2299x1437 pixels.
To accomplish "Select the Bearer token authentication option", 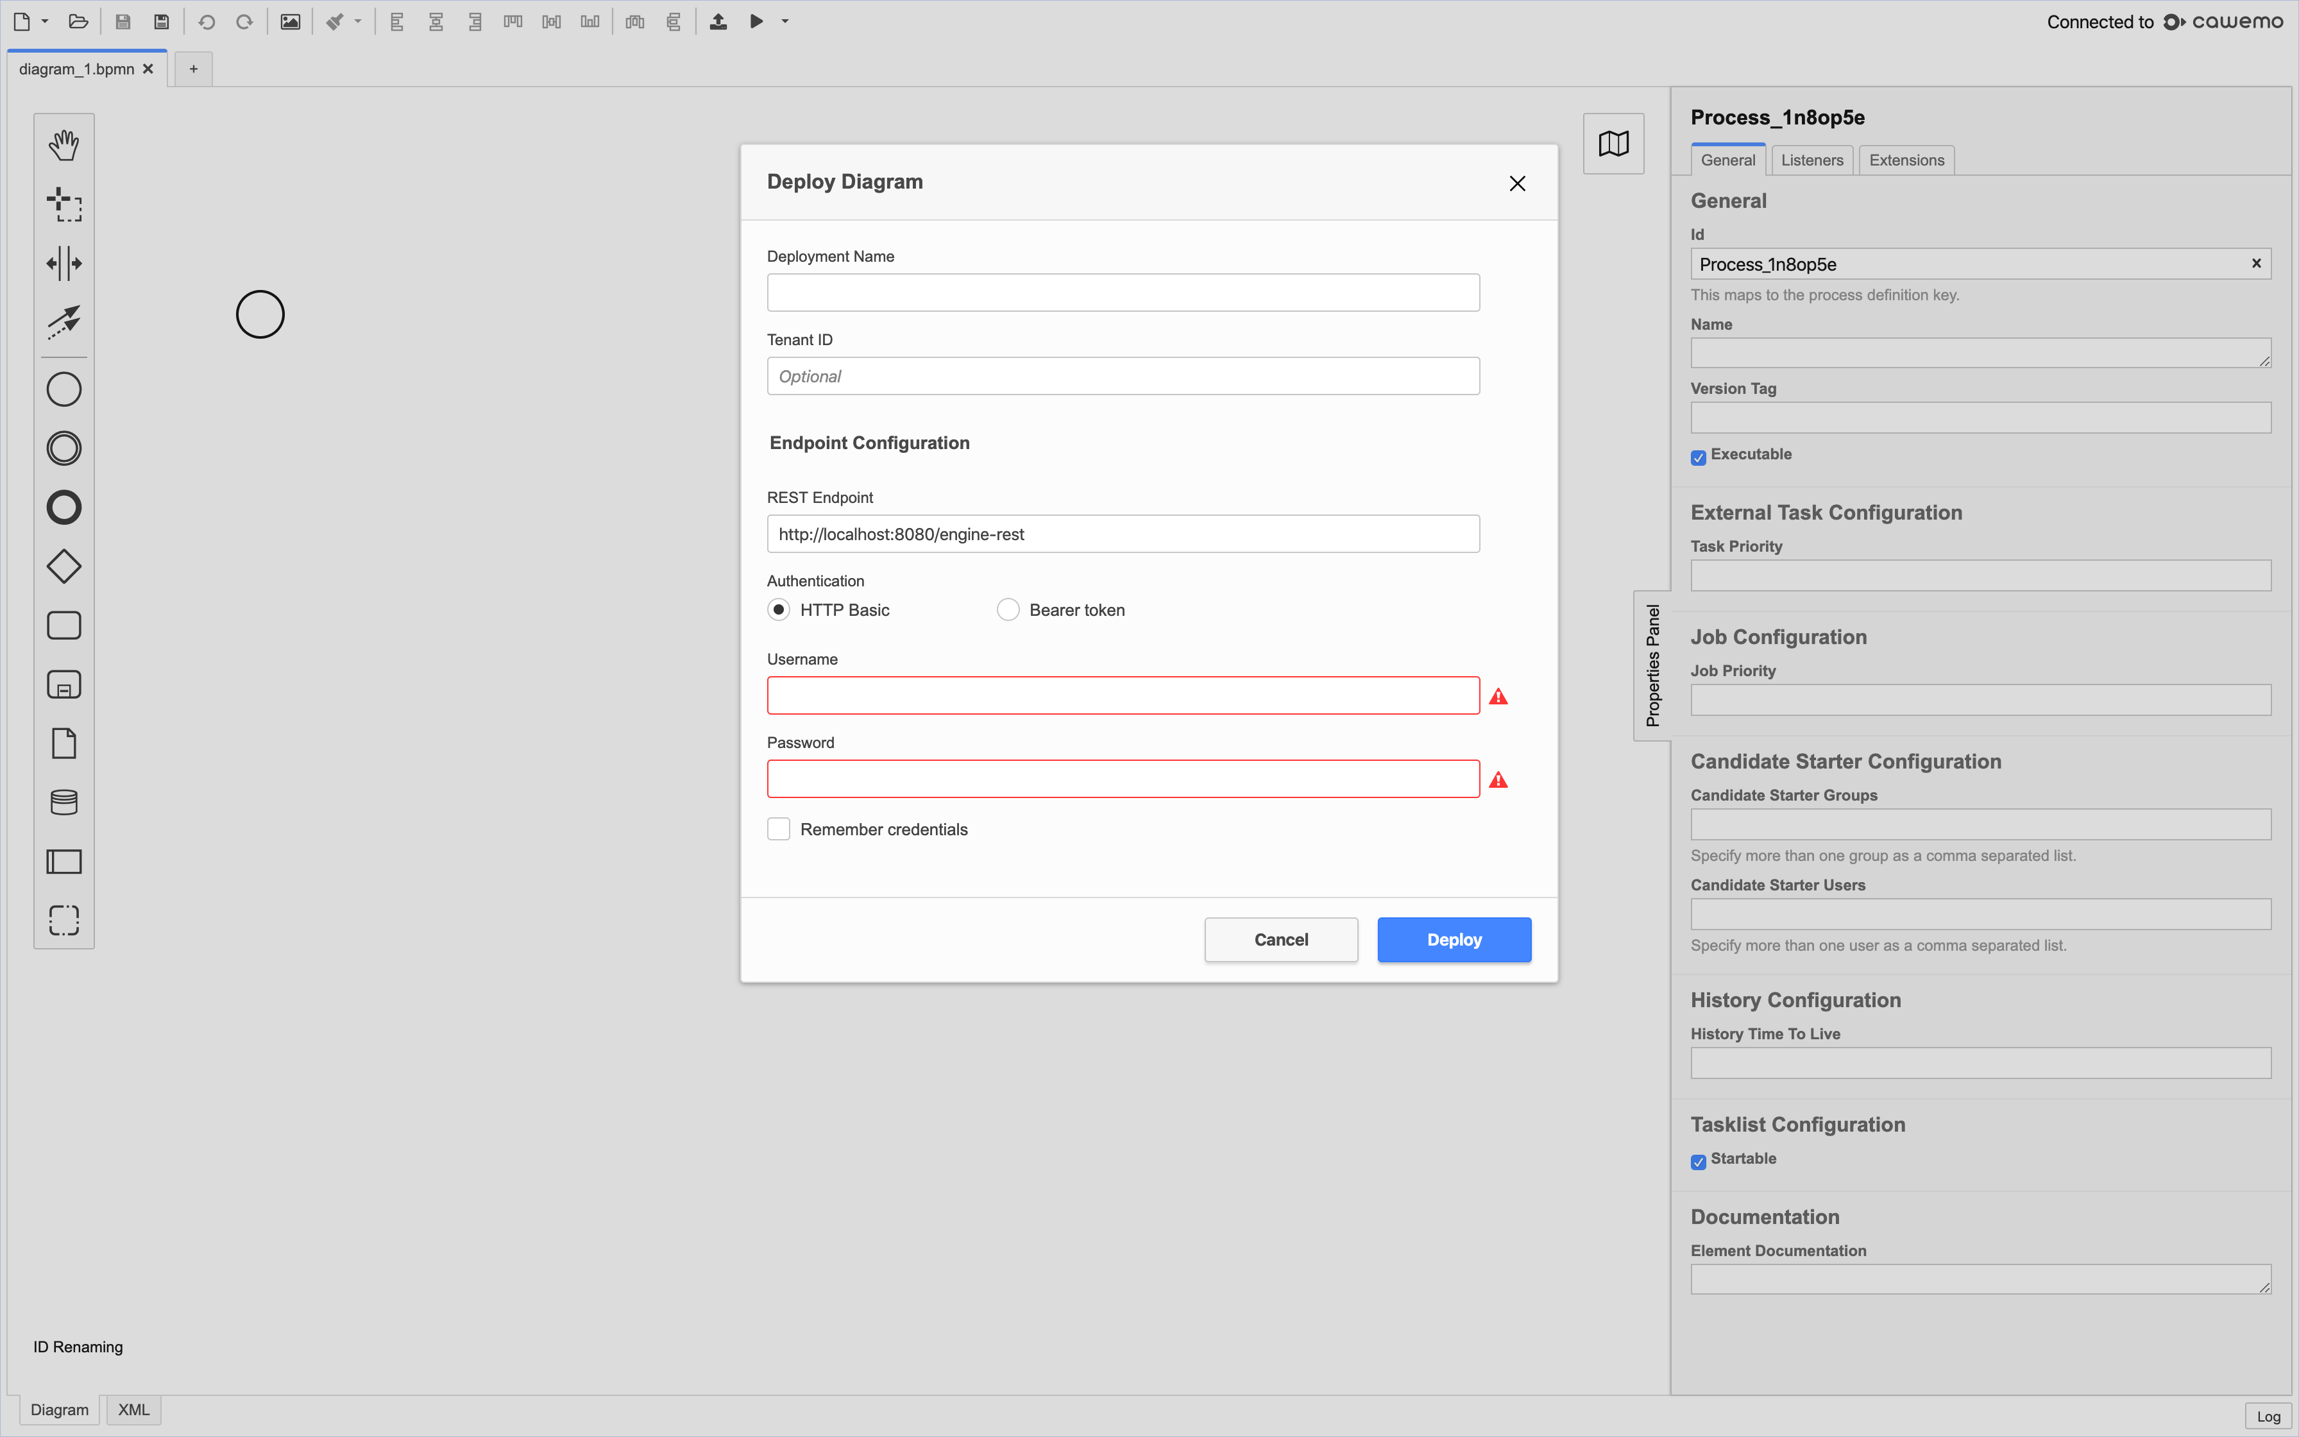I will 1007,609.
